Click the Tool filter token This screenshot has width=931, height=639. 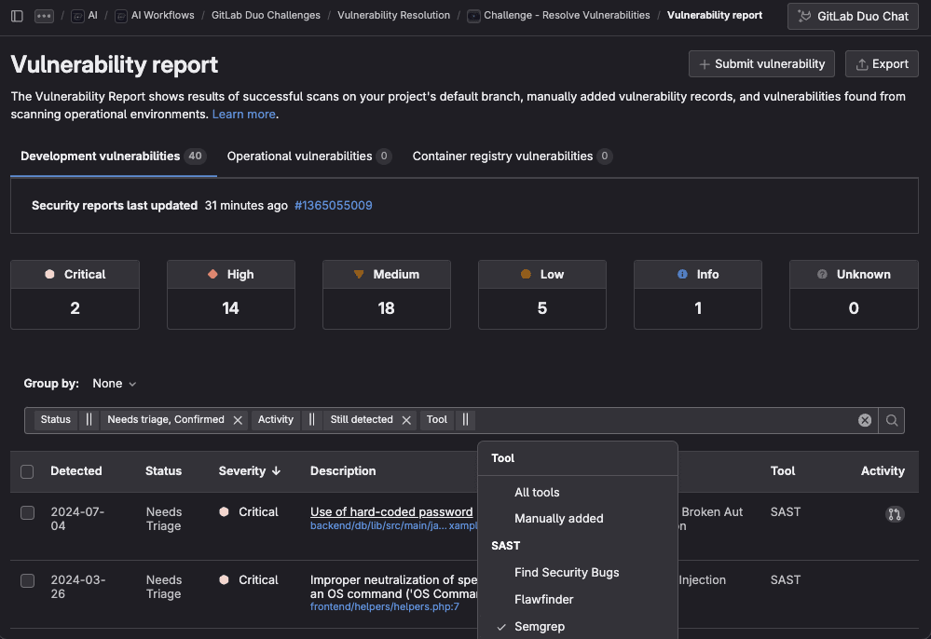(437, 419)
